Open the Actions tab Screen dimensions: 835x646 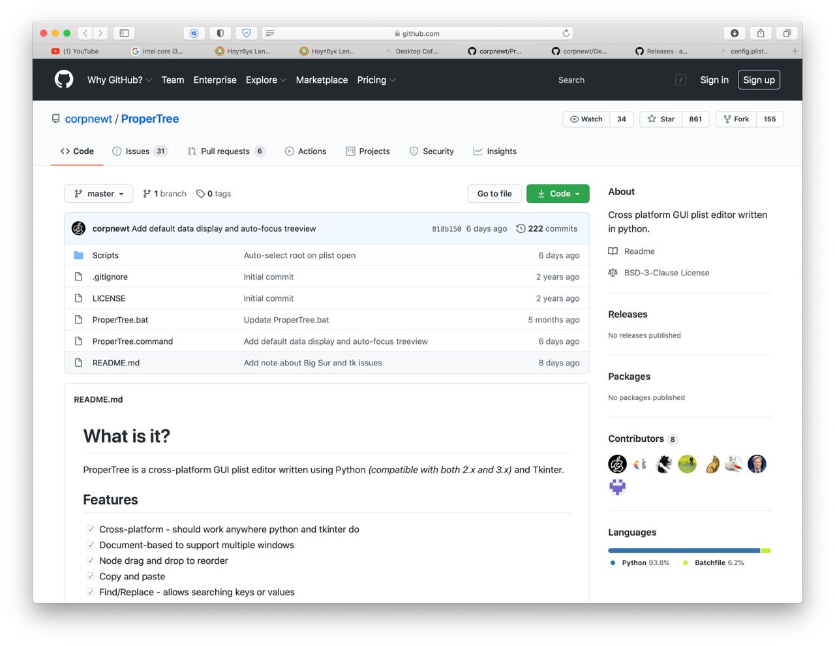305,151
